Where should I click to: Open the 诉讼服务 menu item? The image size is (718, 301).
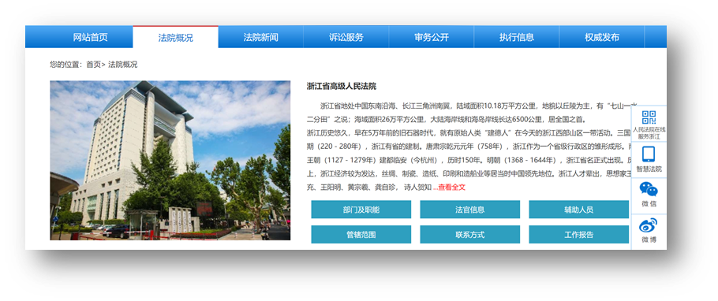pos(346,38)
